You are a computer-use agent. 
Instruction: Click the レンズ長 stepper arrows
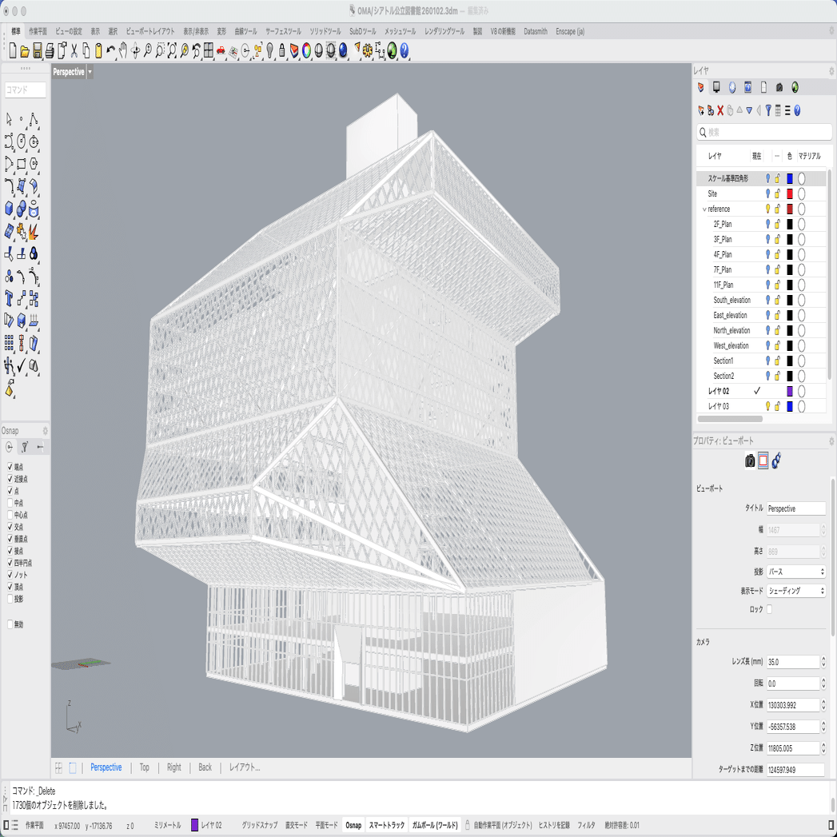(x=823, y=662)
